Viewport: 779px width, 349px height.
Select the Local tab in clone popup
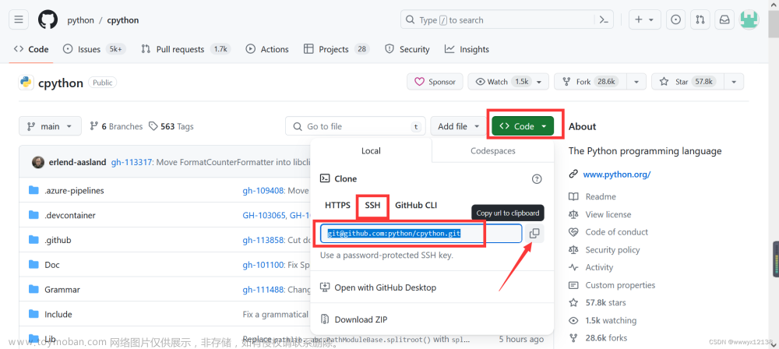(371, 150)
